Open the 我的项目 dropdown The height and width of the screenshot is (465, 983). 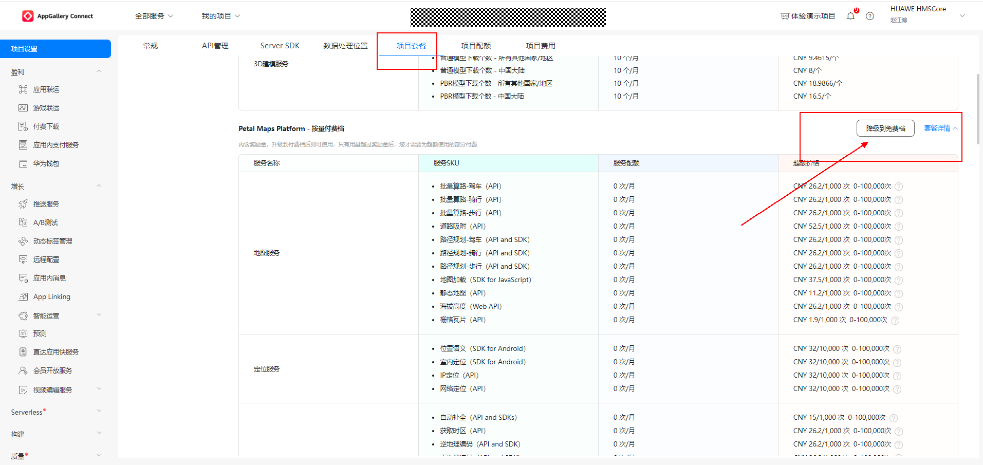pos(221,16)
